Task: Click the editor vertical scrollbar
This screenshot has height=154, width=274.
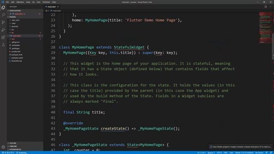Action: pos(273,46)
